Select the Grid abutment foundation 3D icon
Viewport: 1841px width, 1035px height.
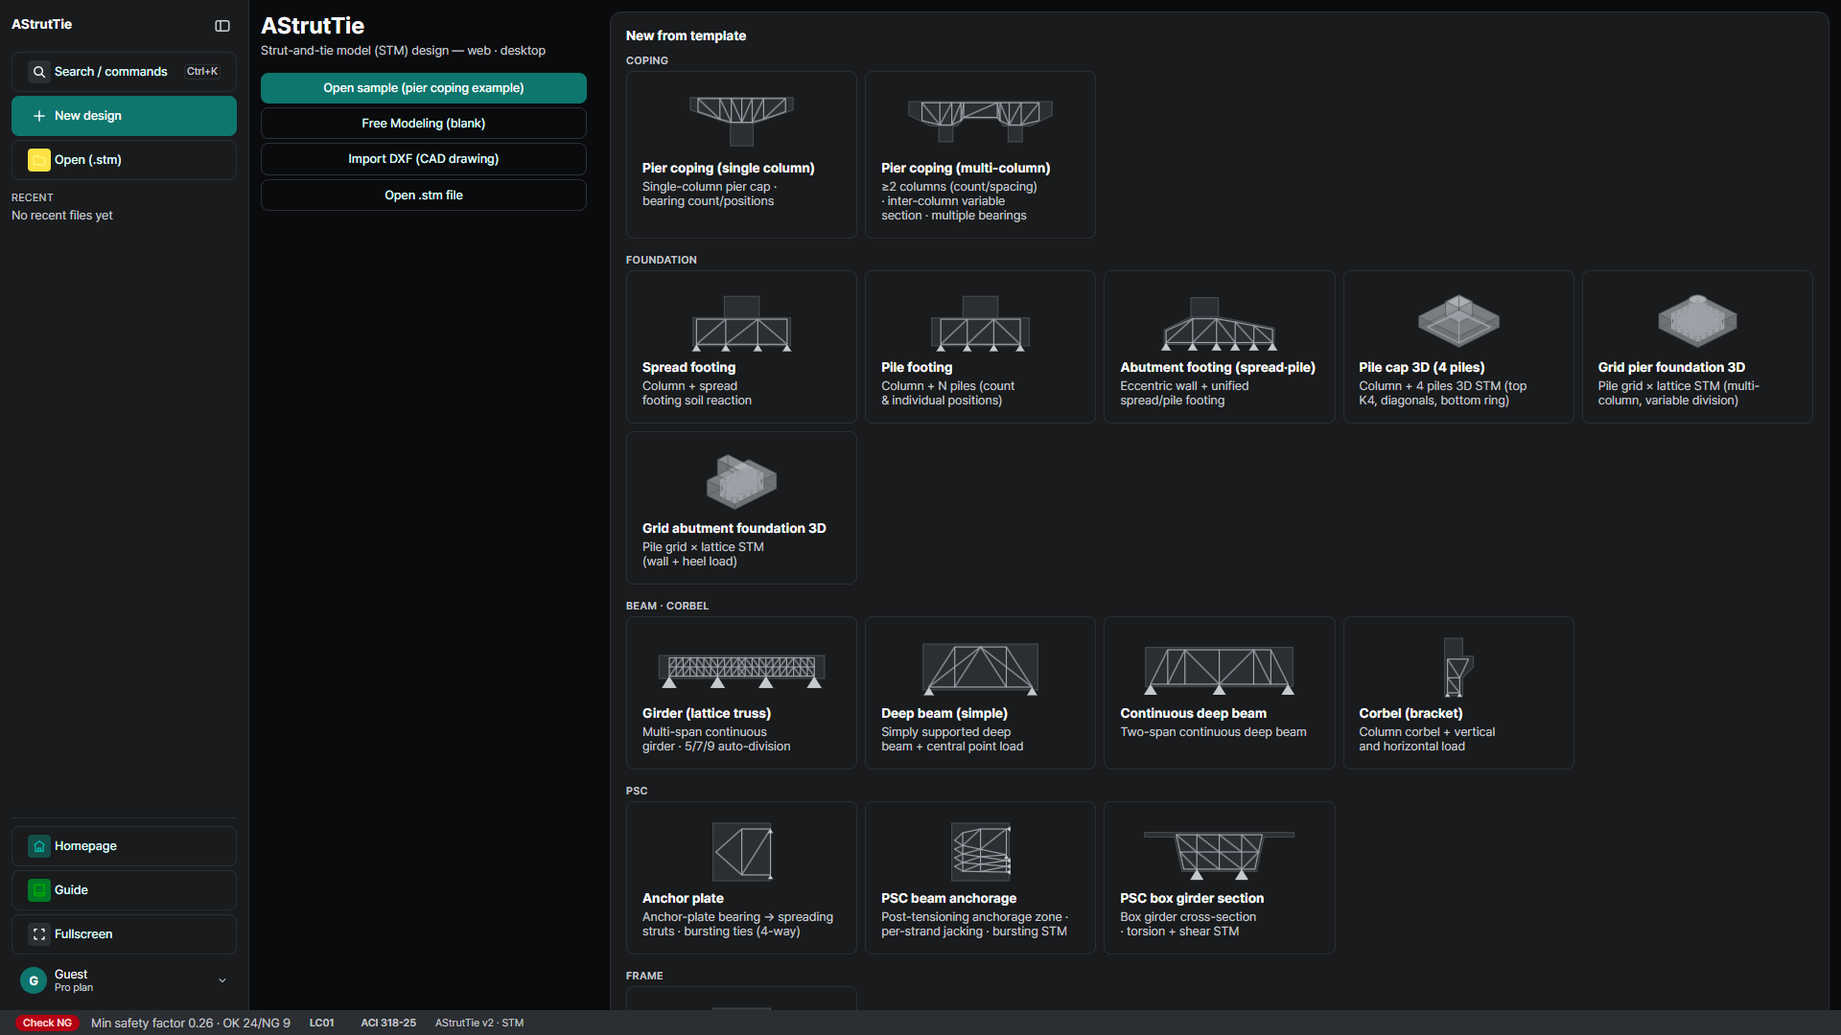(741, 481)
